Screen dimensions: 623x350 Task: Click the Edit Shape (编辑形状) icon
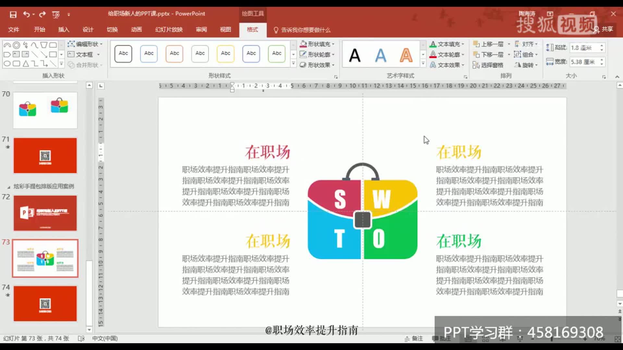click(x=71, y=44)
